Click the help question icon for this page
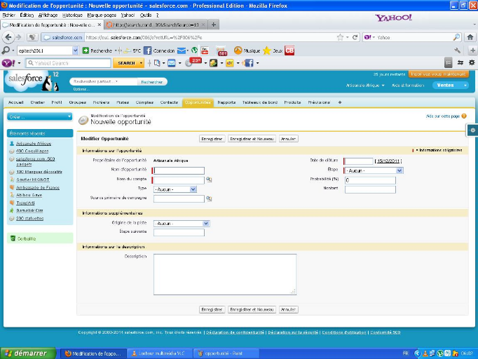478x359 pixels. tap(464, 116)
